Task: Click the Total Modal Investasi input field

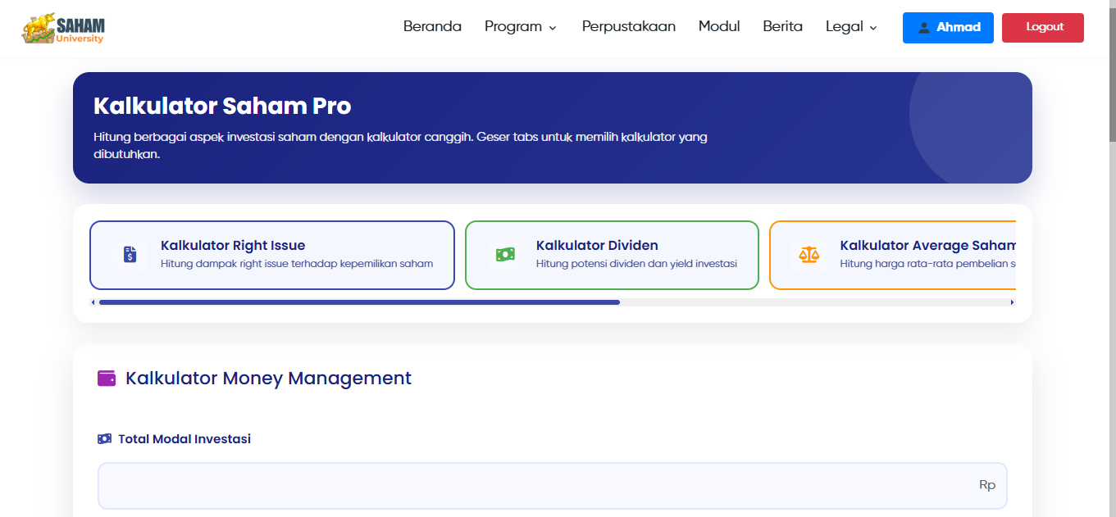Action: pyautogui.click(x=552, y=485)
